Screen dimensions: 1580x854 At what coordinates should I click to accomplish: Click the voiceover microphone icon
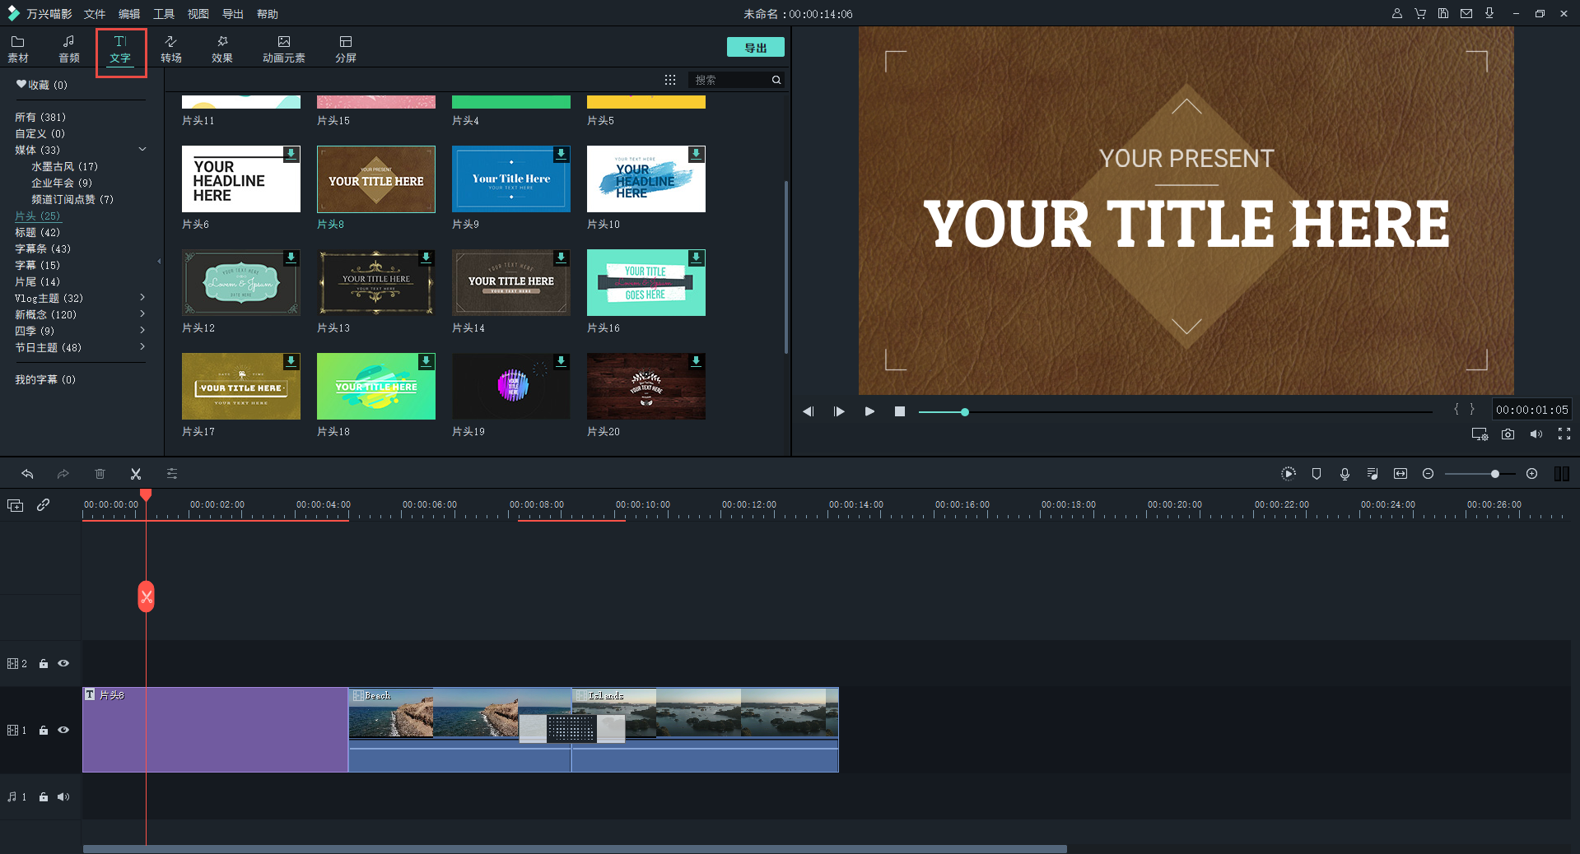coord(1345,474)
